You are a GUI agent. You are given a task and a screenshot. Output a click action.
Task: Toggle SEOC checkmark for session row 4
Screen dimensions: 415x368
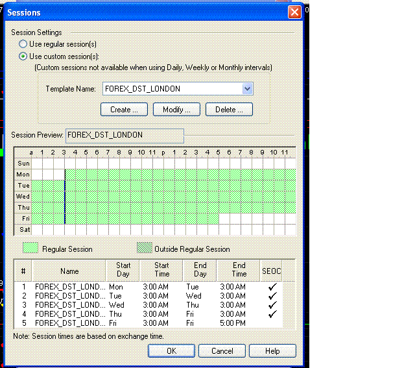272,314
